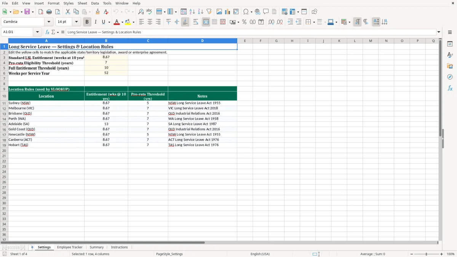Insert a pivot table
457x257 pixels.
click(x=236, y=12)
